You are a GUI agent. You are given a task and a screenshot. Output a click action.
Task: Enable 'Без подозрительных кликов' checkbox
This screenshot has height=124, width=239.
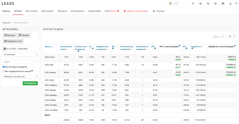(x=3, y=71)
